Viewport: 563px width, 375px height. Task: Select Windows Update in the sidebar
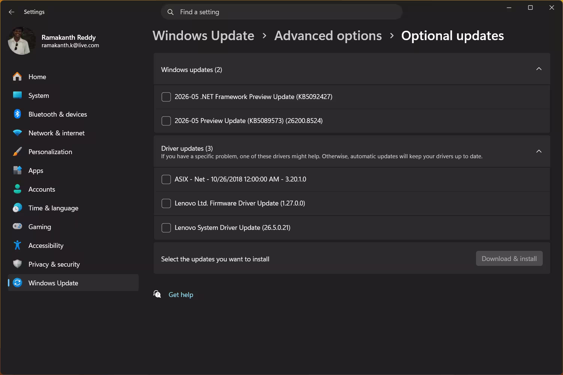point(73,283)
